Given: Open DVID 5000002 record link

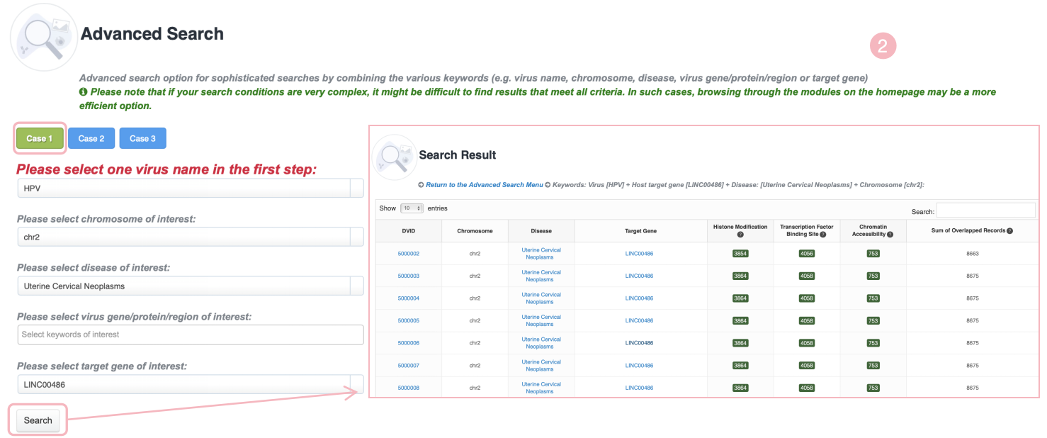Looking at the screenshot, I should click(409, 254).
